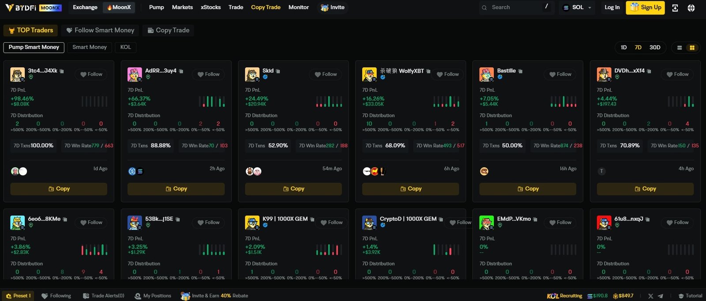Select the Smart Money filter
706x301 pixels.
90,47
